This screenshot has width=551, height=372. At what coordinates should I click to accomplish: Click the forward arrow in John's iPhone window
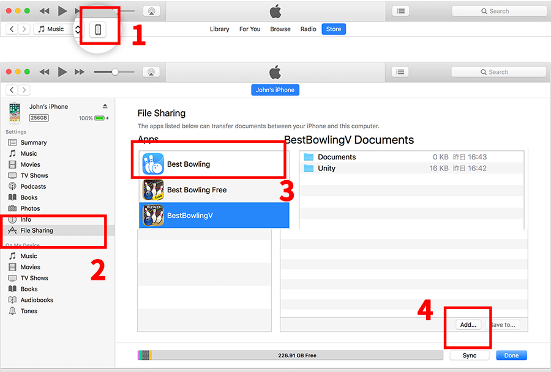click(x=23, y=90)
